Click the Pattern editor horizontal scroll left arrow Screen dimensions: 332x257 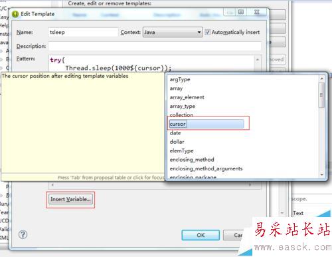coord(52,184)
